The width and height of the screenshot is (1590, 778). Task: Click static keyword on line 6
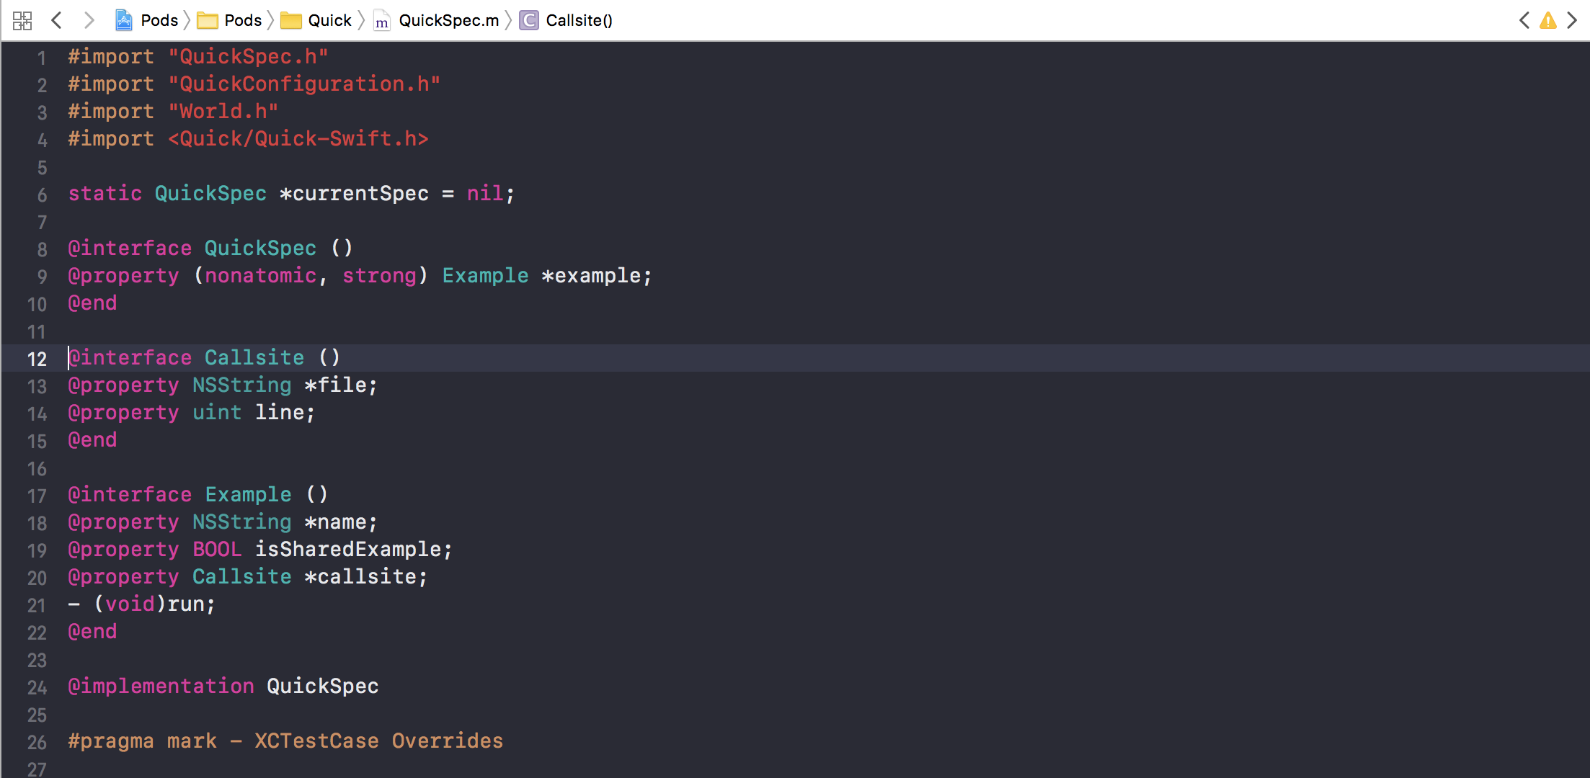[x=105, y=193]
